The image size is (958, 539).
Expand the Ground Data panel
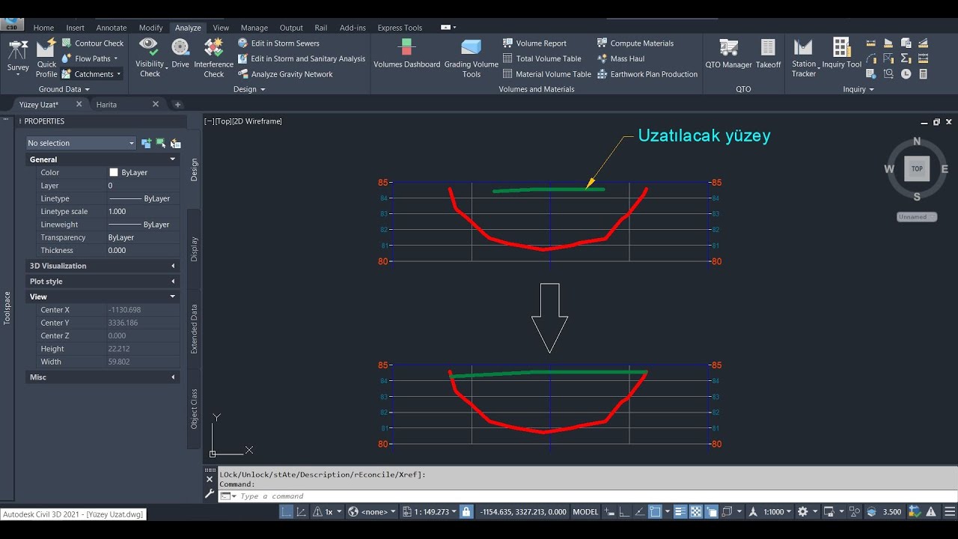(x=64, y=89)
